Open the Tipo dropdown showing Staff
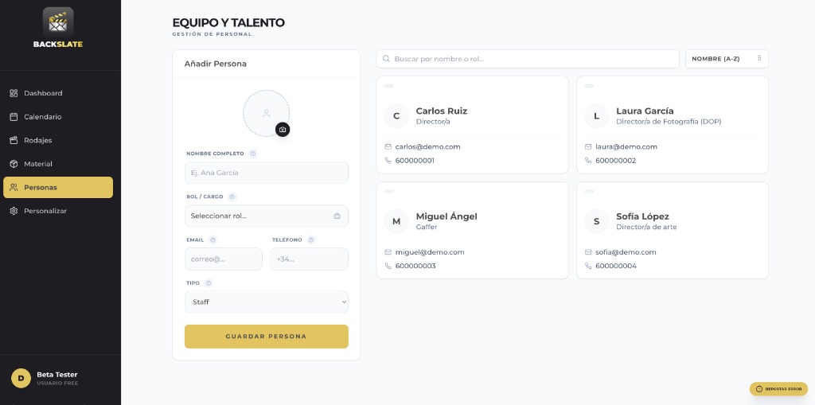815x405 pixels. (x=266, y=302)
